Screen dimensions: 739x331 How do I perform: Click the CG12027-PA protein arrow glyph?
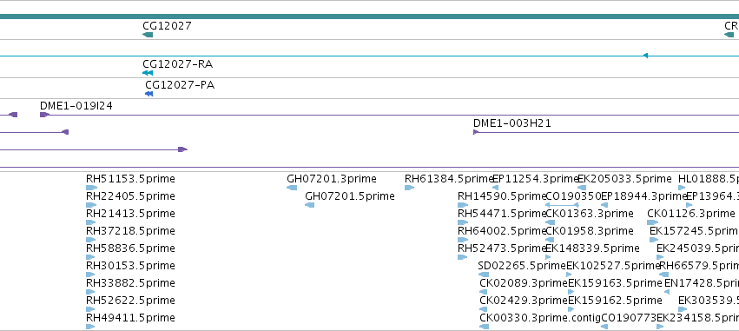coord(149,94)
